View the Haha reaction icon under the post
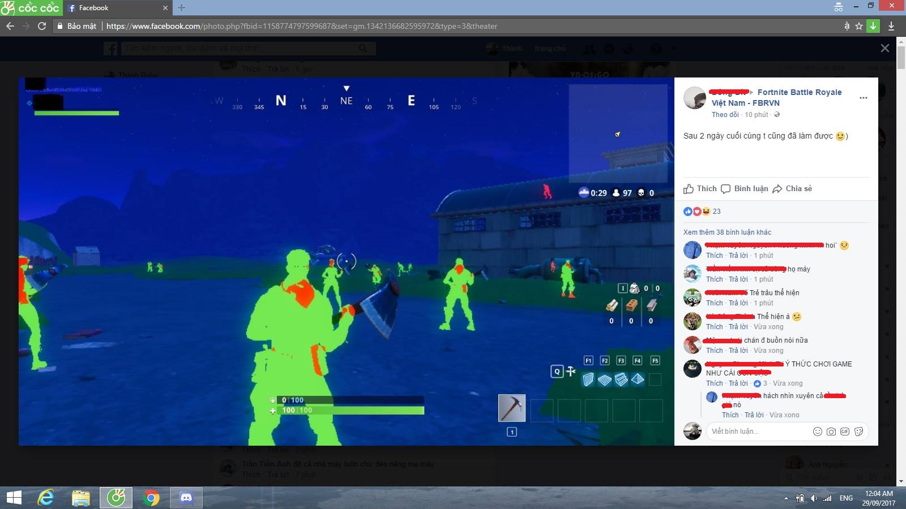The image size is (906, 509). [706, 212]
